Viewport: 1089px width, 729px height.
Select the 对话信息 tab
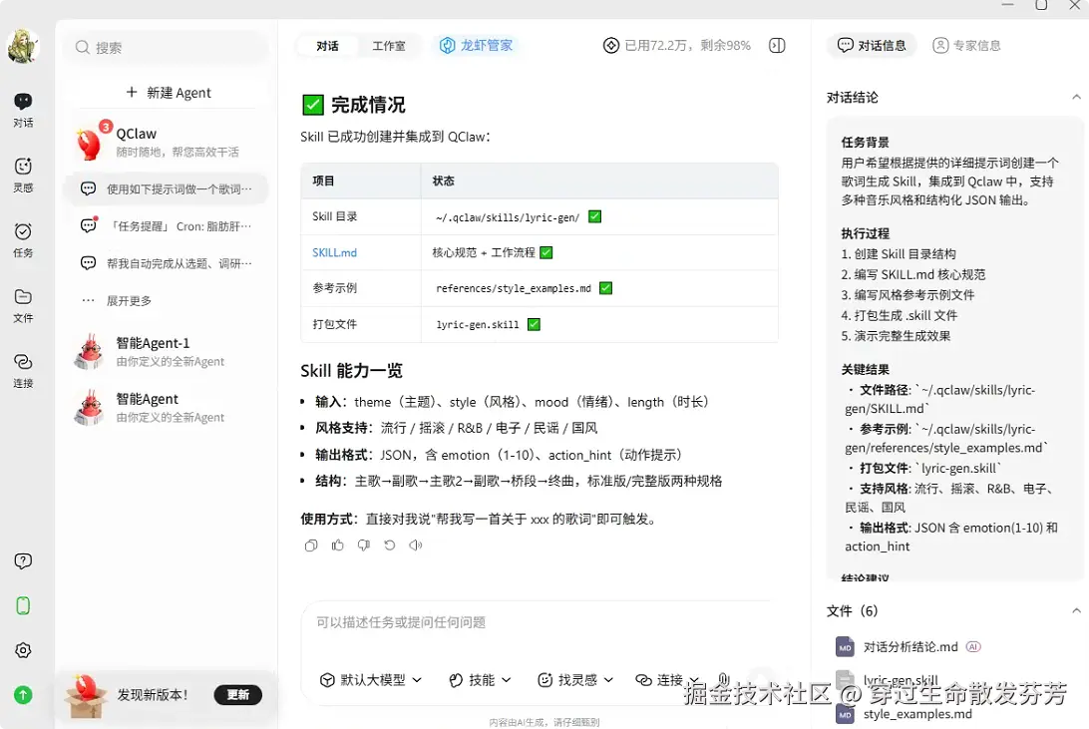[x=872, y=46]
